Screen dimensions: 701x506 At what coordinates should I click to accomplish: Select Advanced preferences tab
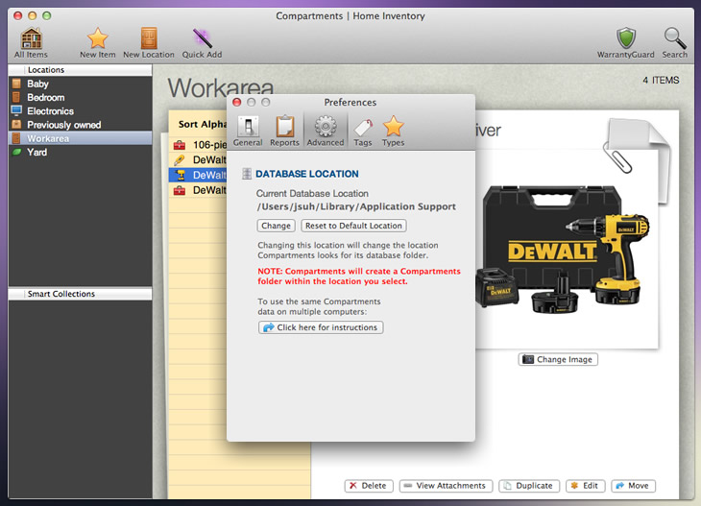[x=326, y=132]
